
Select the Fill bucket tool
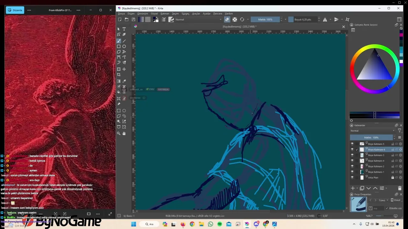pos(119,92)
